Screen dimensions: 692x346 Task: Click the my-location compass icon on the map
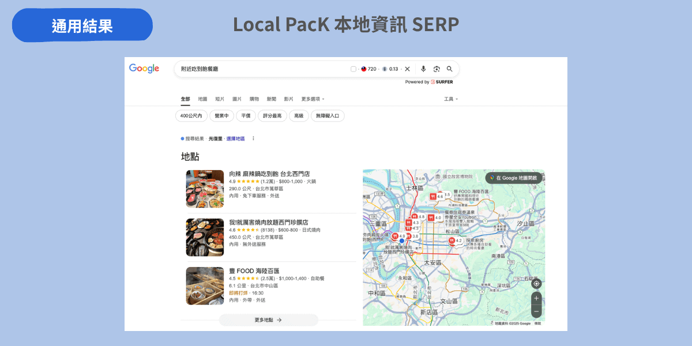click(x=536, y=283)
